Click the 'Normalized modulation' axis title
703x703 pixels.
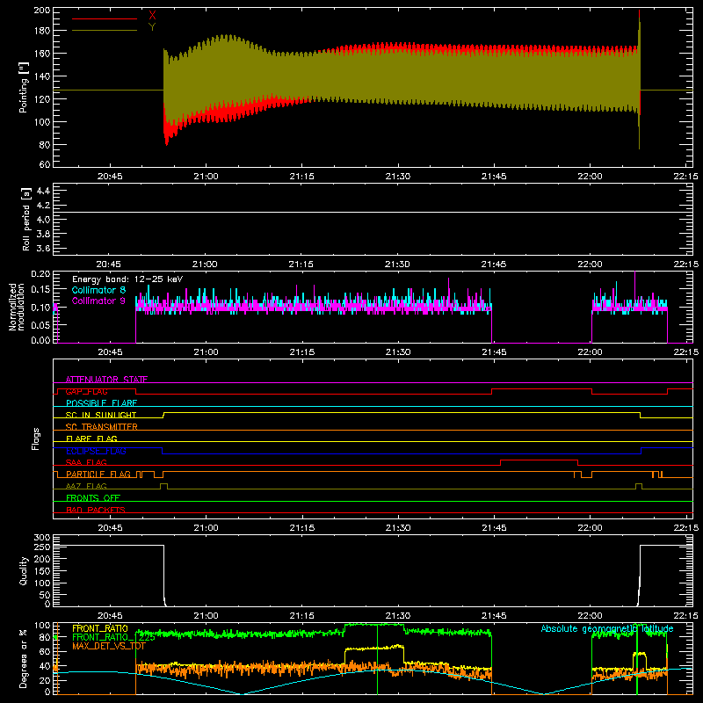pyautogui.click(x=17, y=307)
